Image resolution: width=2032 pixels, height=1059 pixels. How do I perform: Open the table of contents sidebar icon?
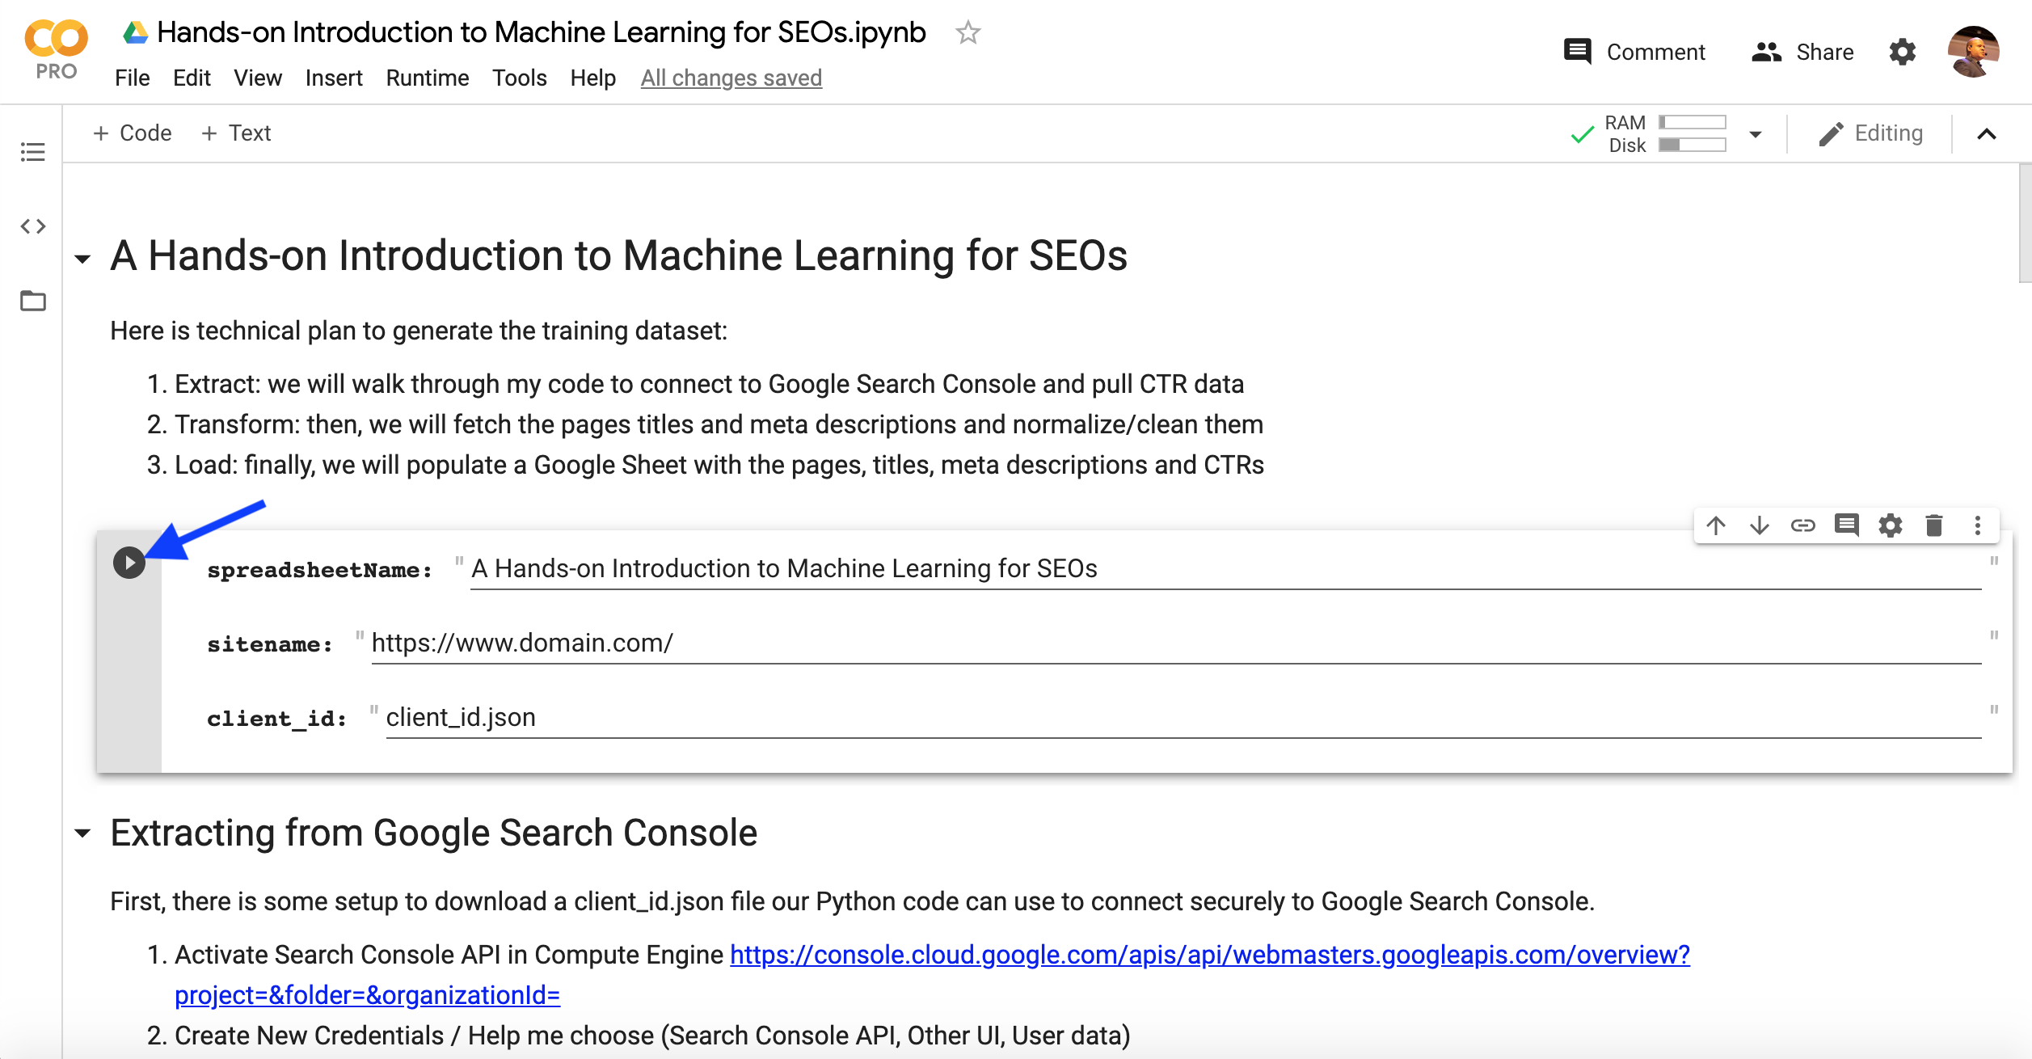pos(33,152)
